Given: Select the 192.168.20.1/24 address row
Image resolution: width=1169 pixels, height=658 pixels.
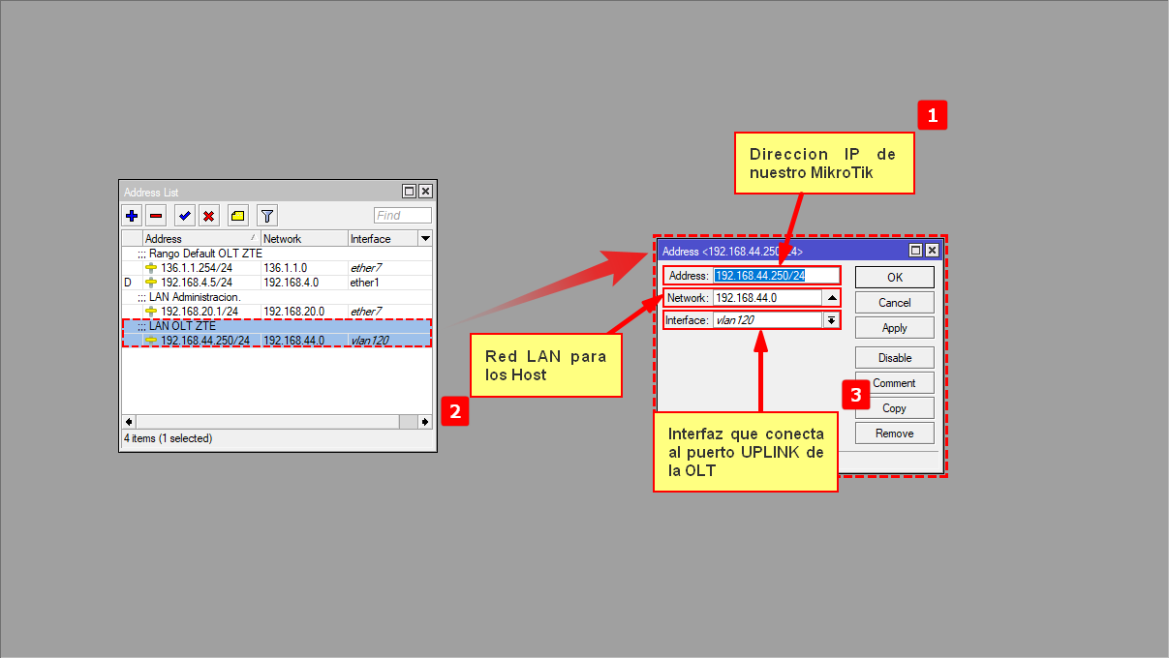Looking at the screenshot, I should click(199, 312).
